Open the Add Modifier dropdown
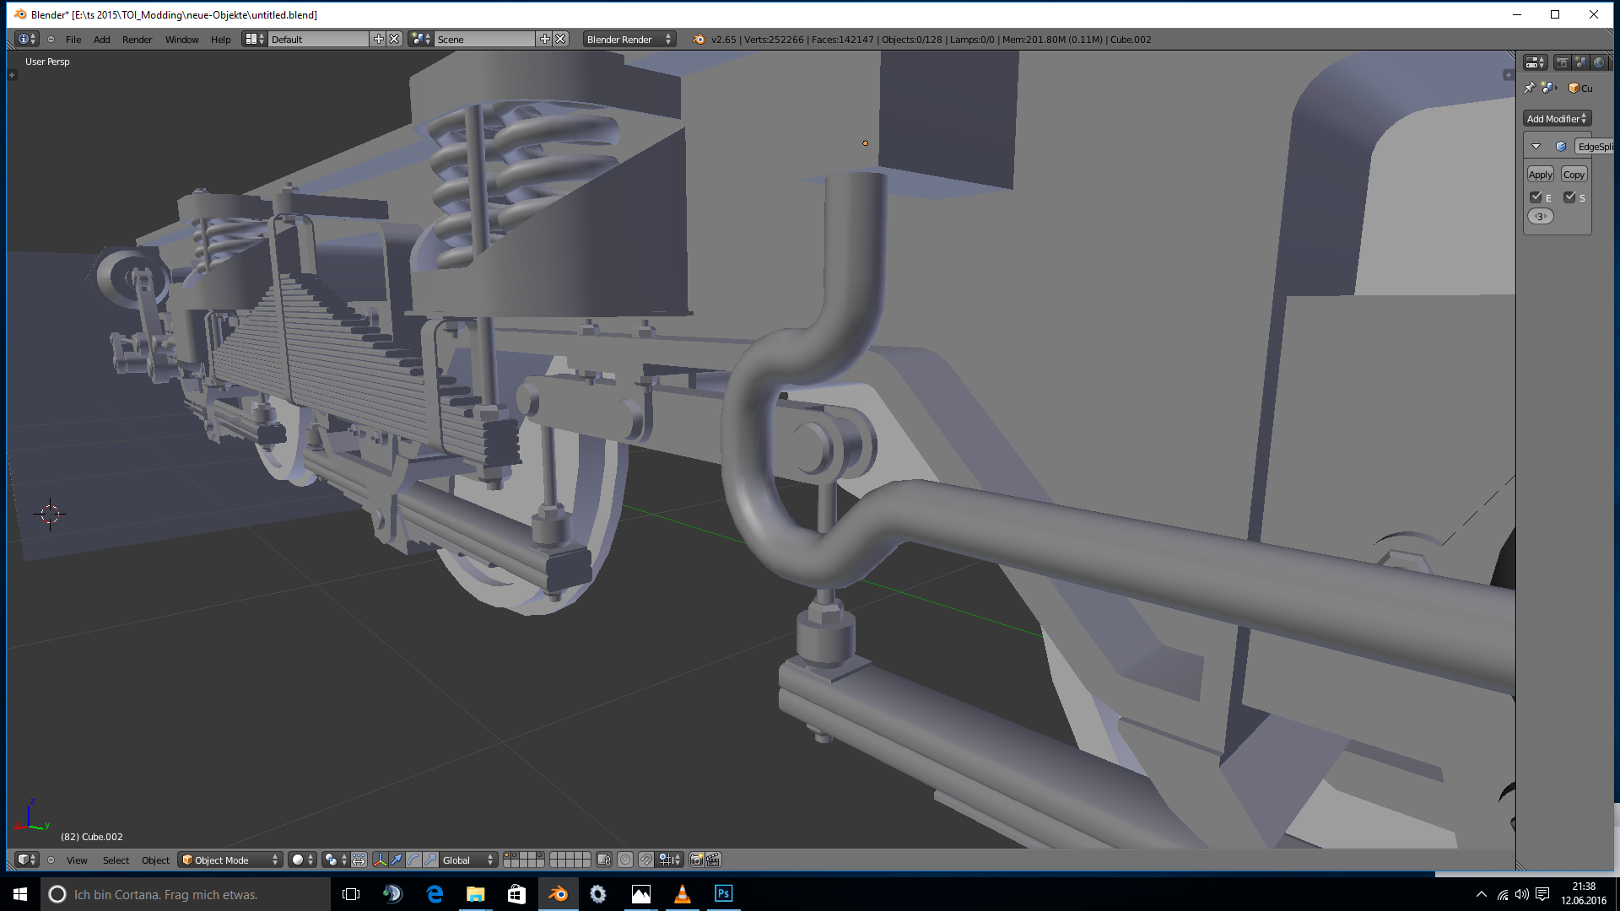1620x911 pixels. point(1557,119)
